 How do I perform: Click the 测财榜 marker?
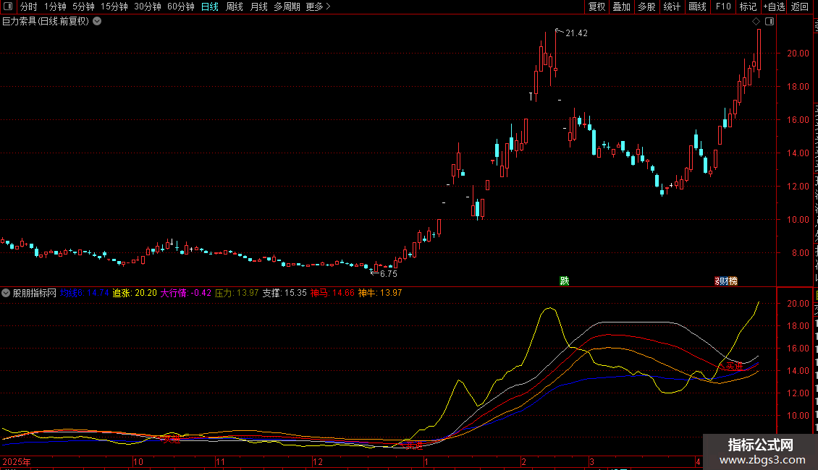(726, 281)
